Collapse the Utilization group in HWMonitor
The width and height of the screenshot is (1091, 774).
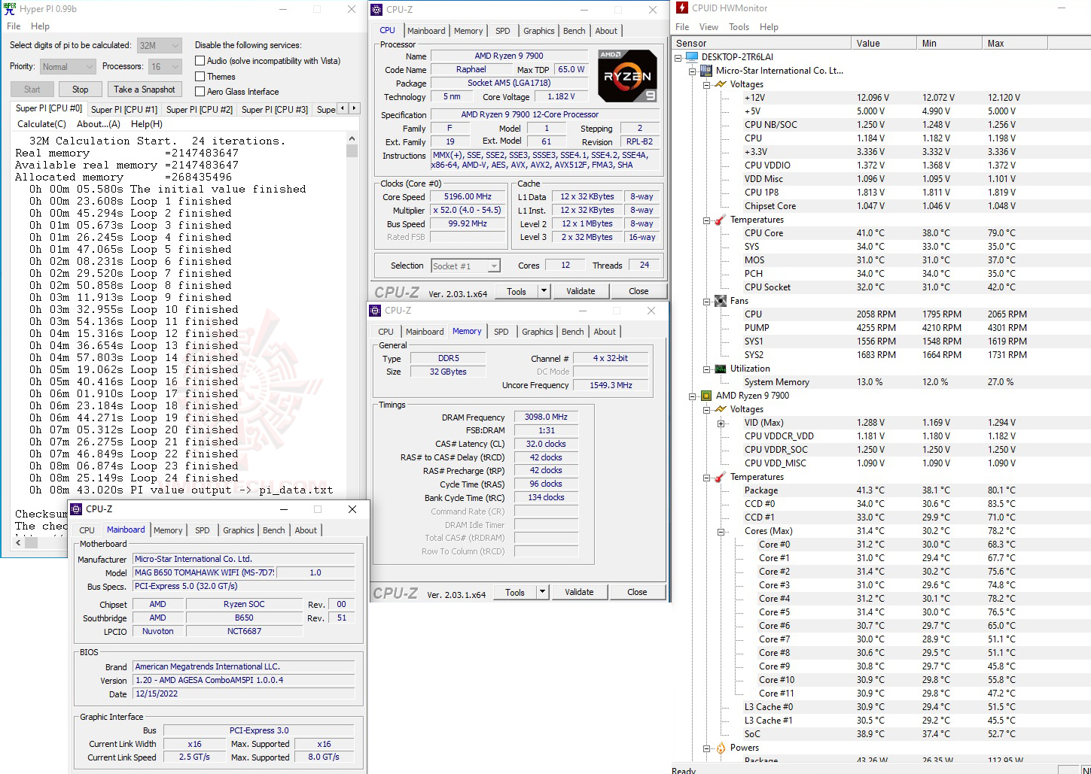pyautogui.click(x=707, y=369)
